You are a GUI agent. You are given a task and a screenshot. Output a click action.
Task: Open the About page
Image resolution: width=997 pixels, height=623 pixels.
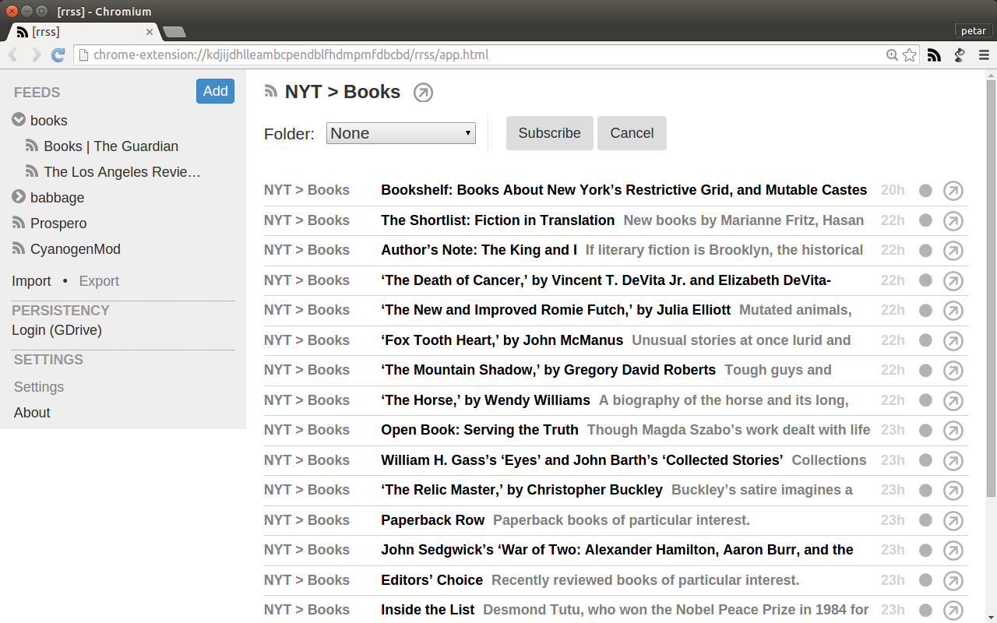[32, 413]
